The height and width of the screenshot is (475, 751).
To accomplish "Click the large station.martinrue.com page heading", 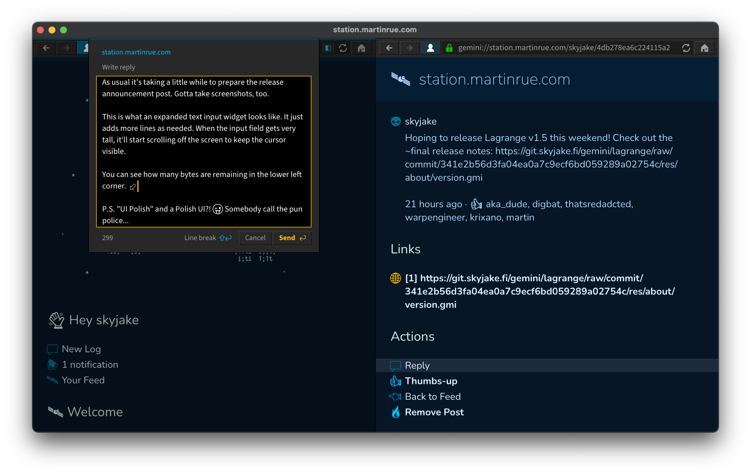I will point(494,79).
